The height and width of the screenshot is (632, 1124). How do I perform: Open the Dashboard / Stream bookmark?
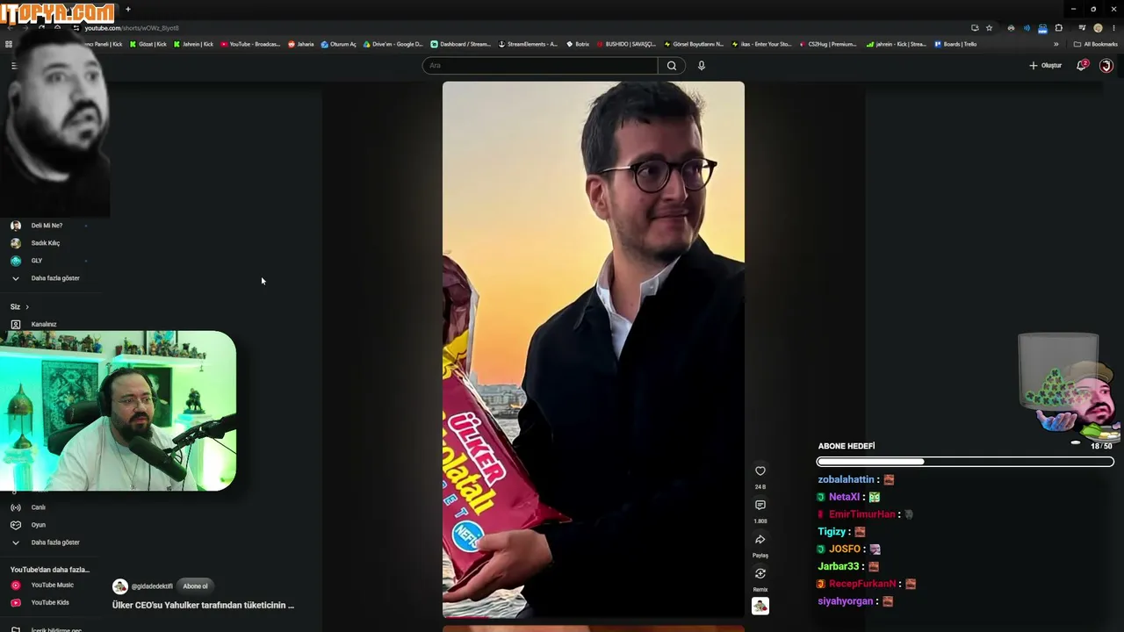pyautogui.click(x=461, y=44)
